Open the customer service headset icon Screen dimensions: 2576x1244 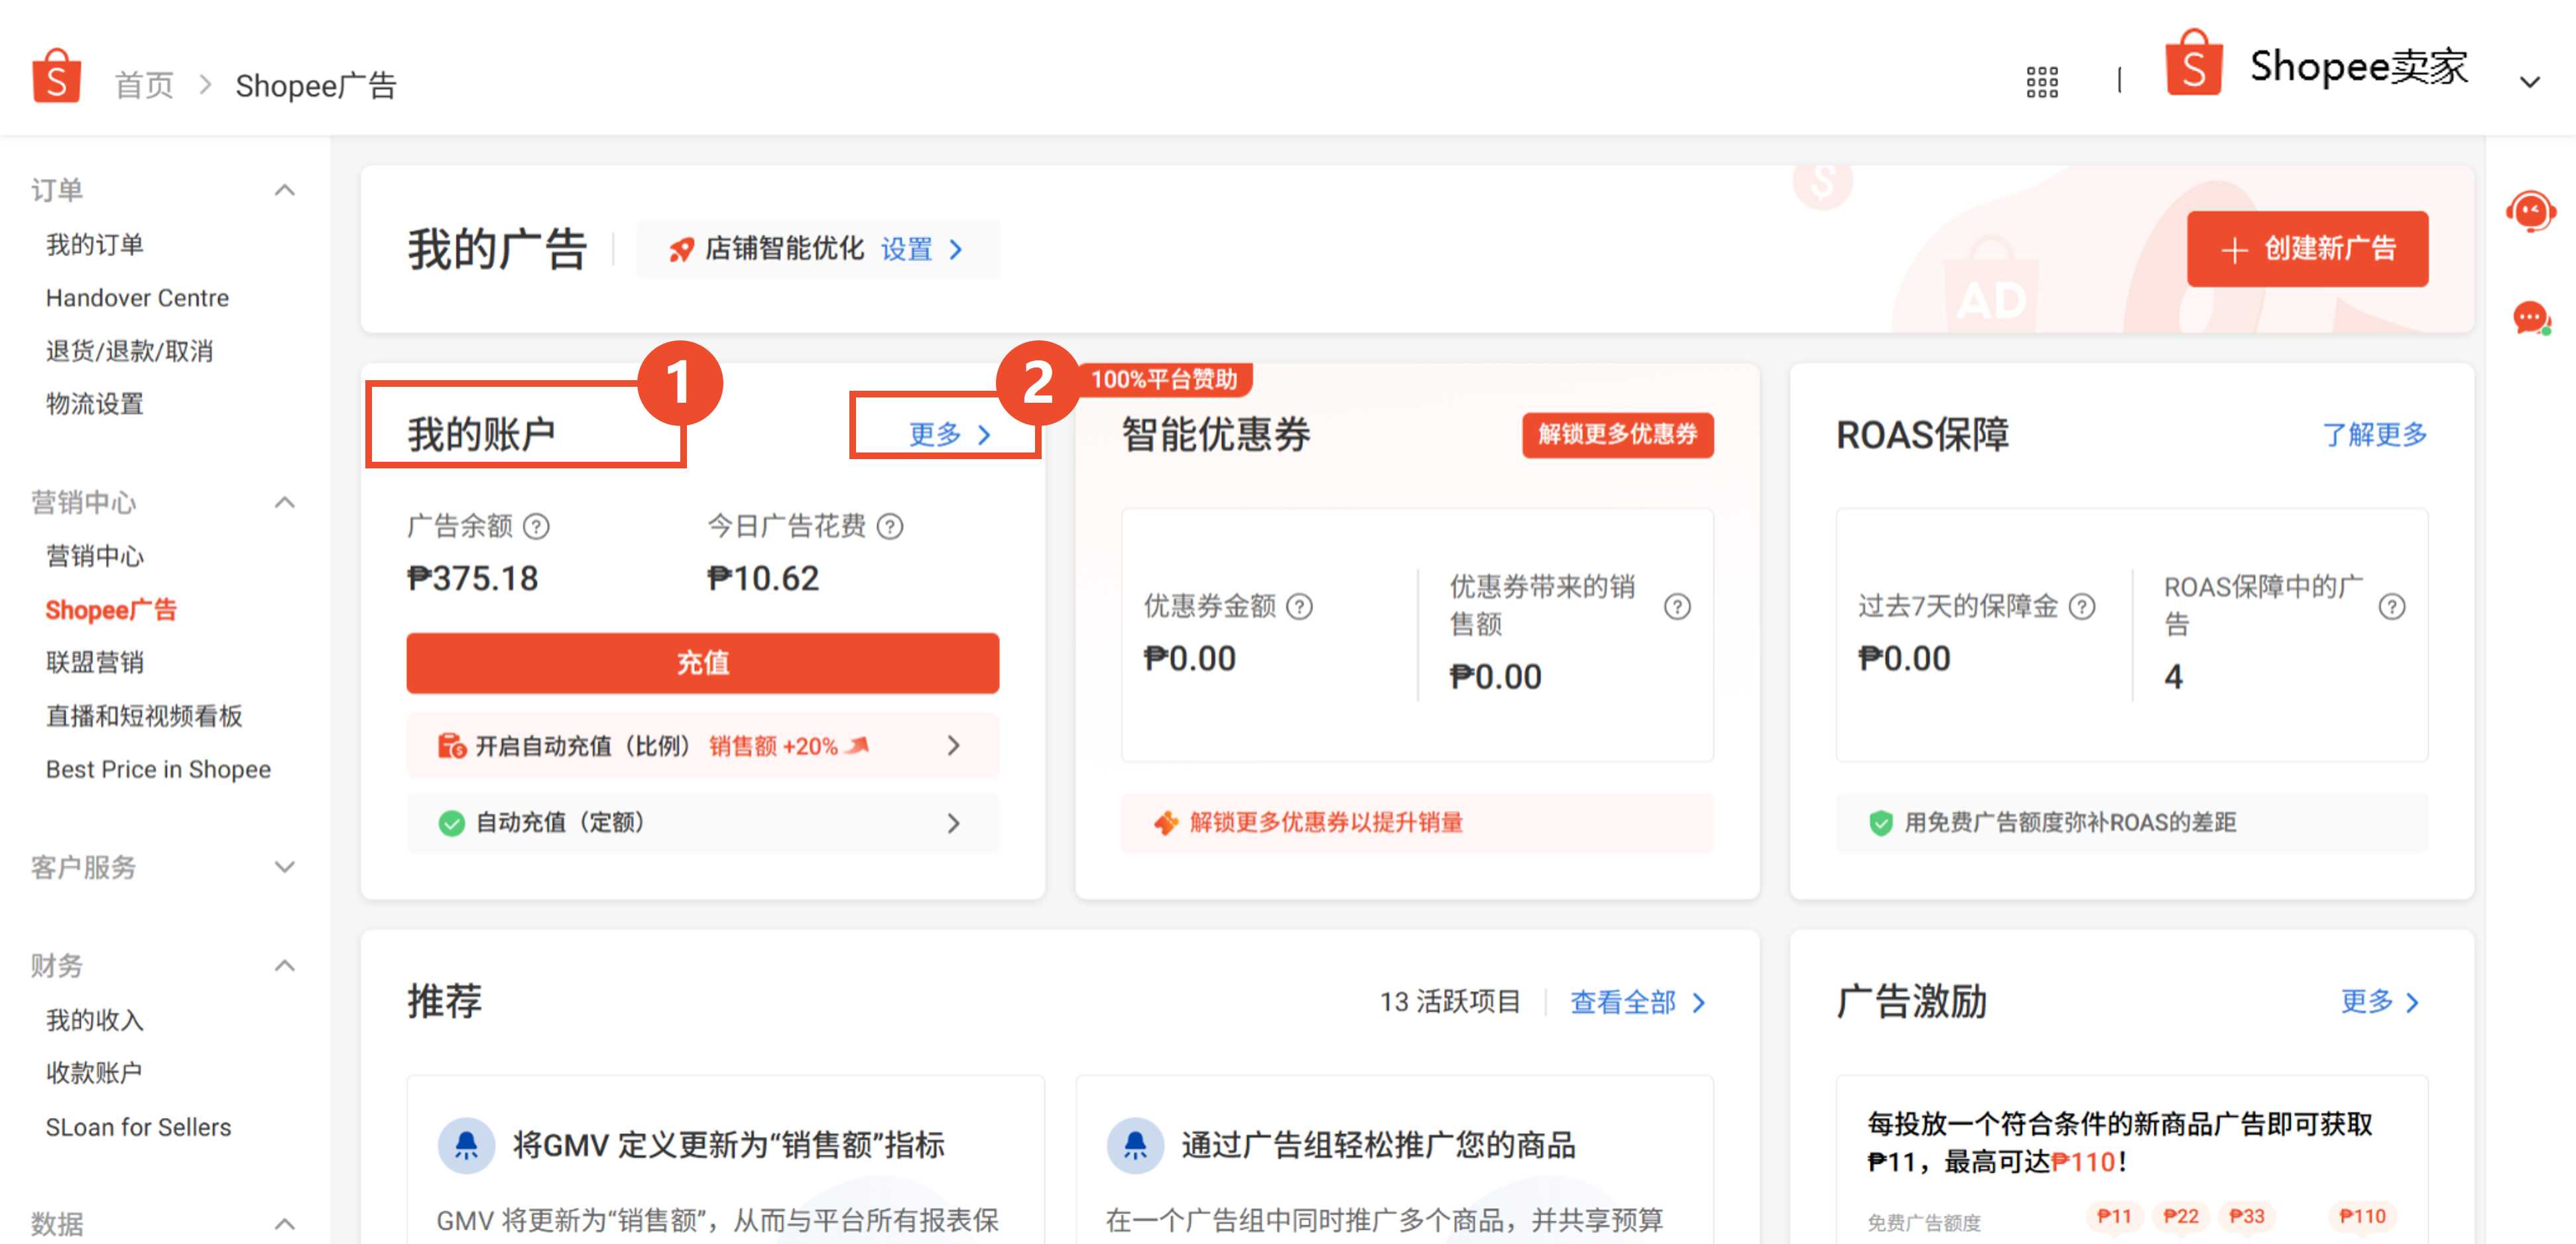coord(2530,211)
